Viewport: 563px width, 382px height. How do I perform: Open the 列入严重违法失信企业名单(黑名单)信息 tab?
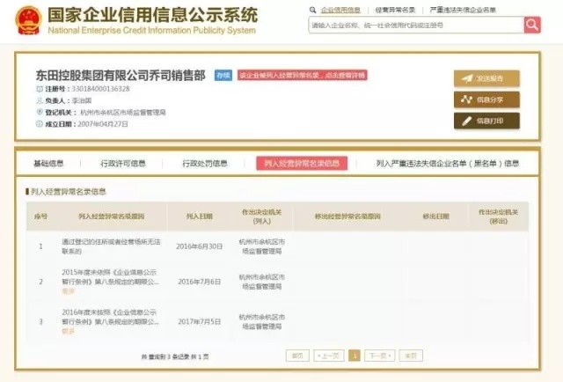(447, 163)
